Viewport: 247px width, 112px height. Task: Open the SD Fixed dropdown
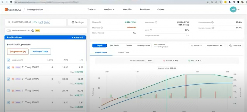click(x=196, y=46)
